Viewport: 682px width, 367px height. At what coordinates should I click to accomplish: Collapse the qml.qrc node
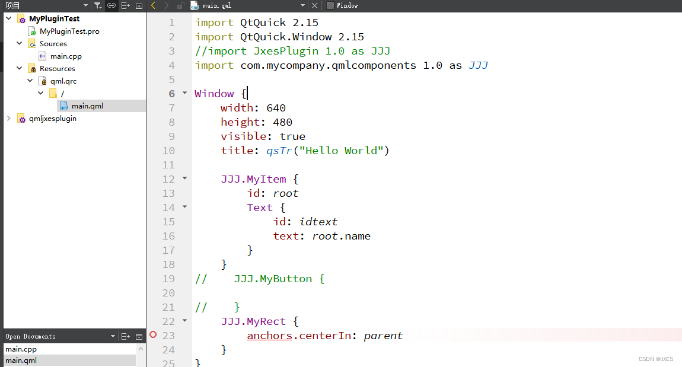click(30, 81)
